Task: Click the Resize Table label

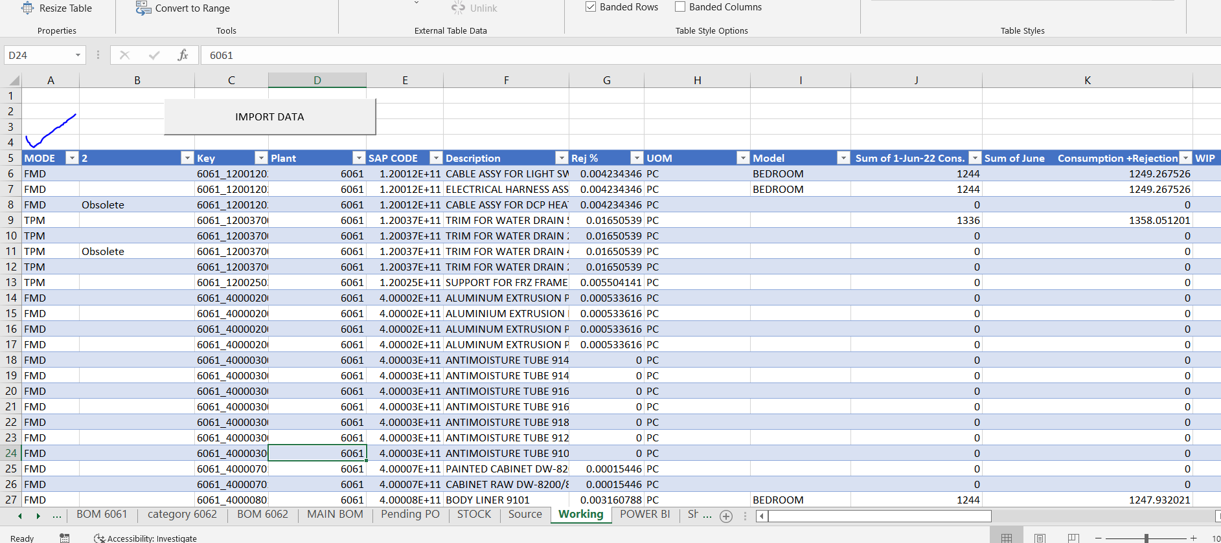Action: 65,8
